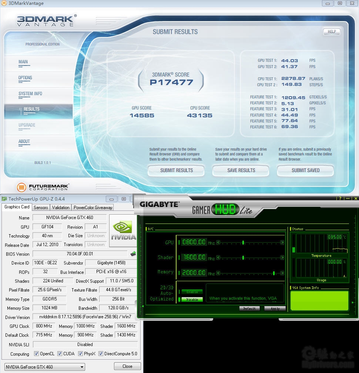Click the Memory clock slider handle
This screenshot has width=359, height=373.
tap(274, 273)
